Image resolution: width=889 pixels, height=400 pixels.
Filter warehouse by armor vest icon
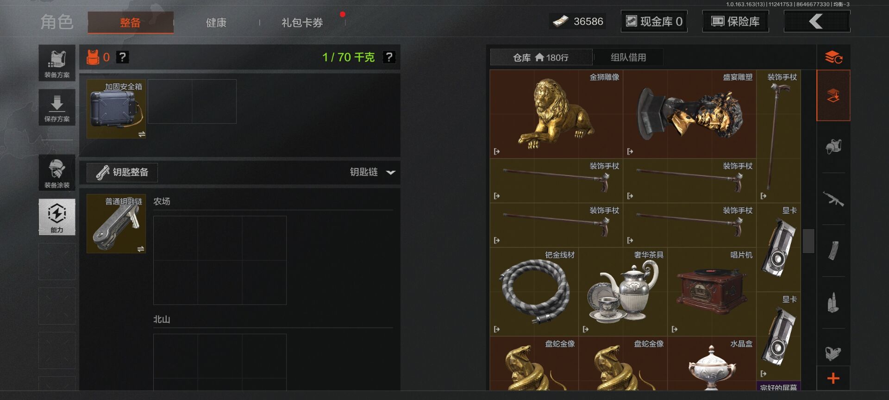(833, 147)
